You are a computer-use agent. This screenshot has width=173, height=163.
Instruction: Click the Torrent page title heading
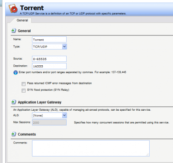coord(32,8)
